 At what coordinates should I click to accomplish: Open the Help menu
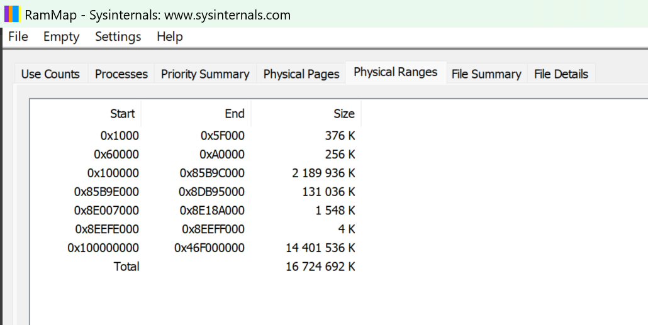coord(170,36)
